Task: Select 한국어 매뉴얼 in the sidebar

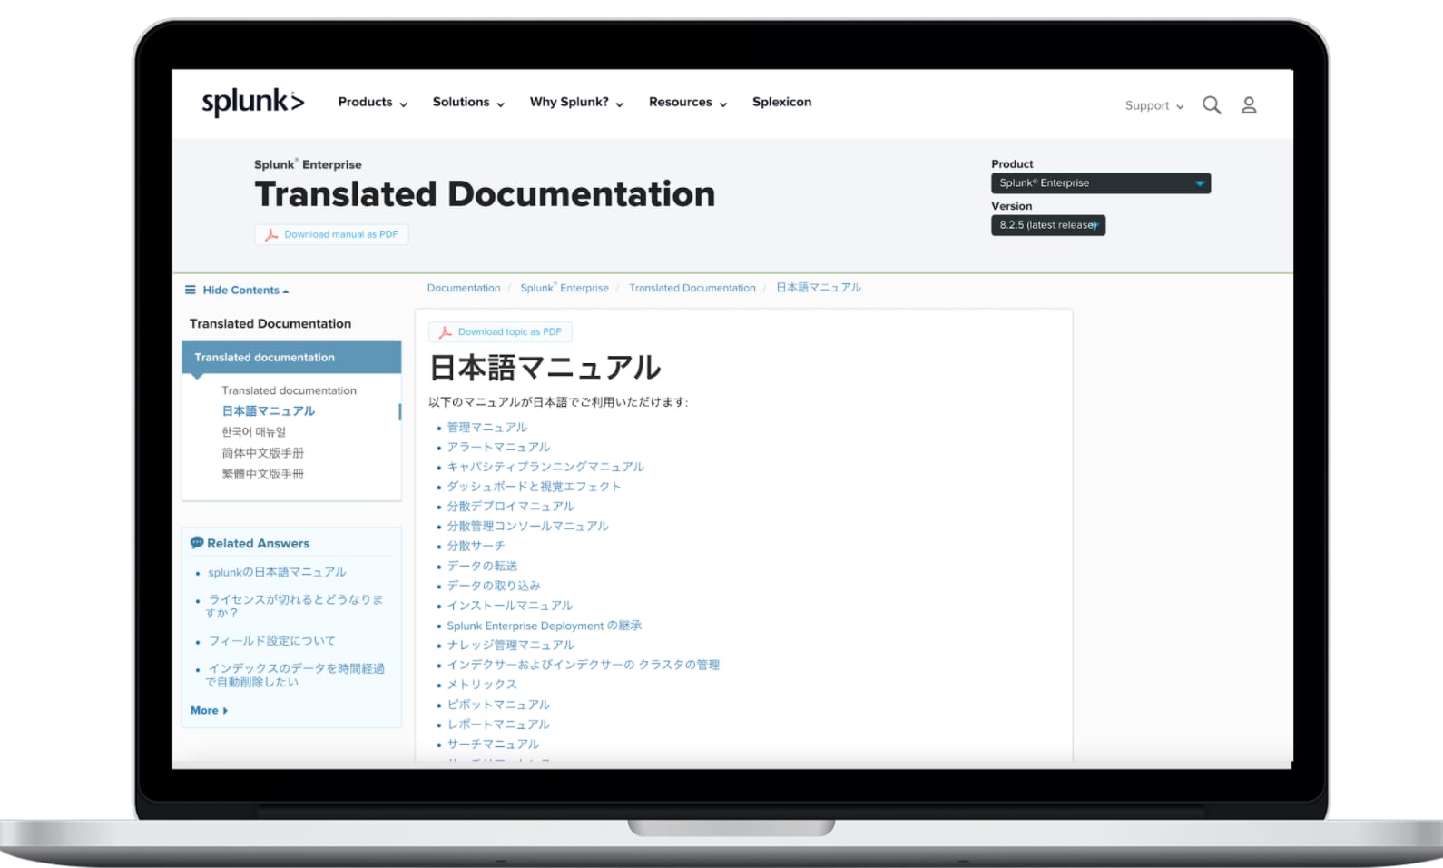Action: pyautogui.click(x=254, y=432)
